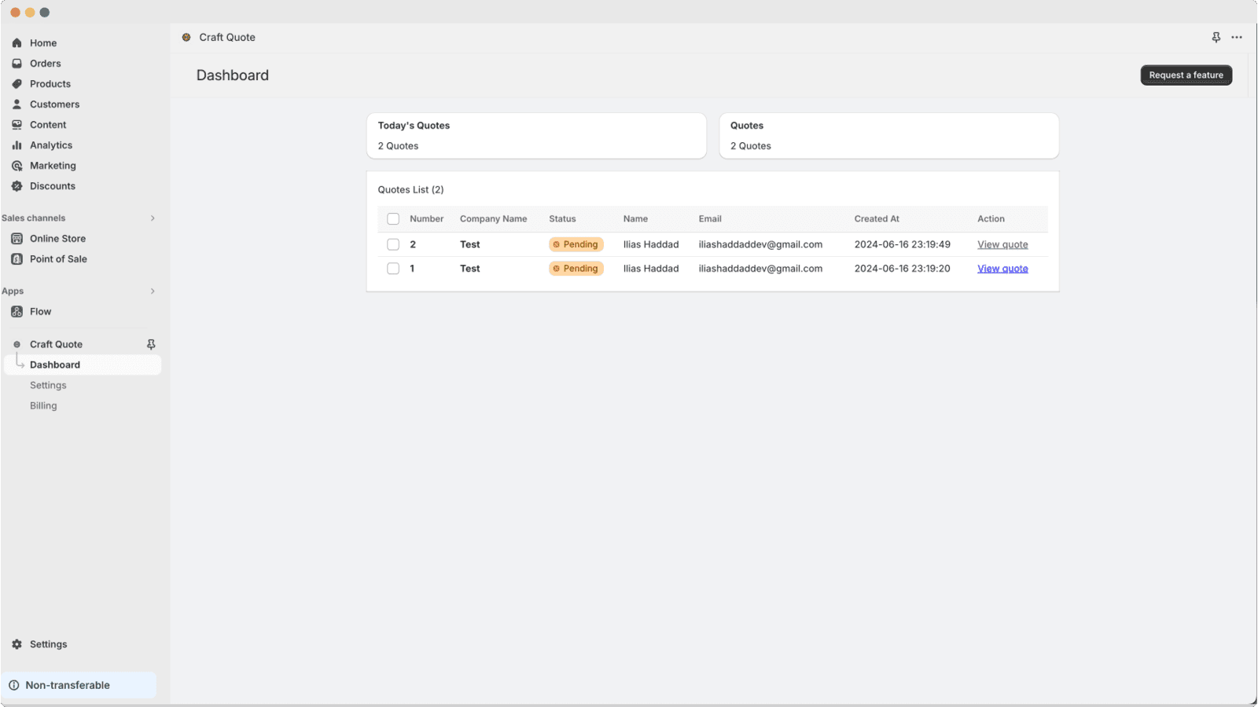Launch the Flow app icon

click(x=17, y=311)
